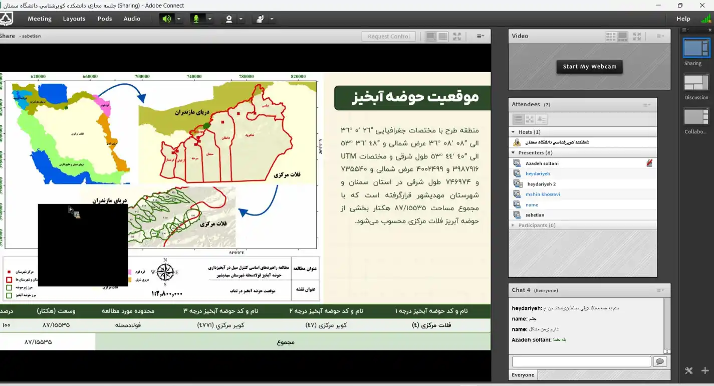The height and width of the screenshot is (386, 714).
Task: Click the chat message input field
Action: point(581,361)
